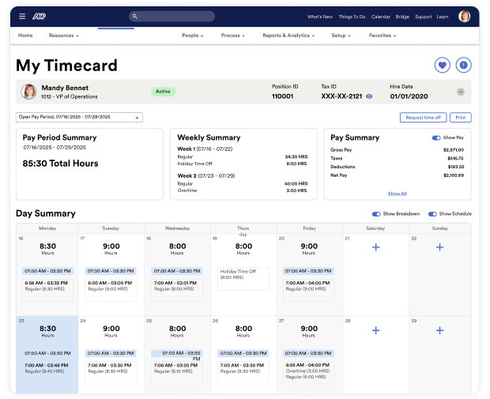The image size is (490, 399).
Task: Toggle the Show Schedule switch
Action: coord(432,214)
